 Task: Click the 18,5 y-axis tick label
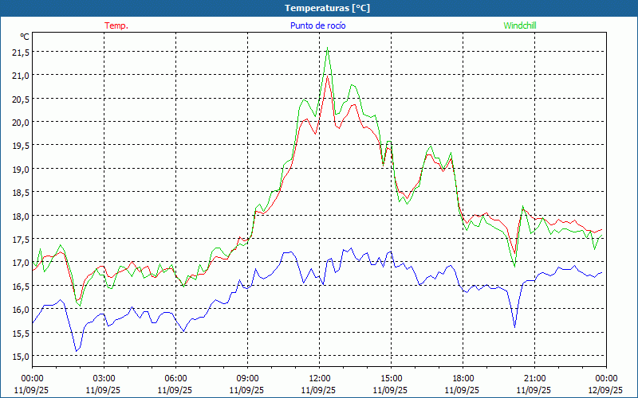click(21, 193)
